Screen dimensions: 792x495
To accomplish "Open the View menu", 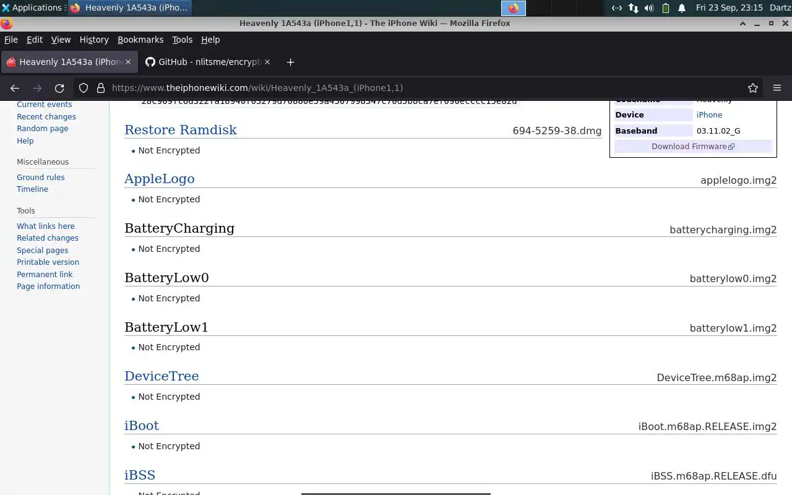I will coord(61,40).
